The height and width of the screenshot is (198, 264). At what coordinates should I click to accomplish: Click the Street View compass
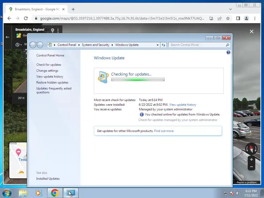(251, 149)
